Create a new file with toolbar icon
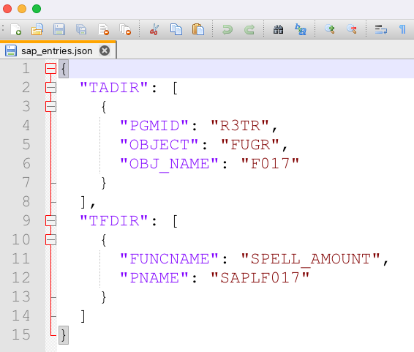The width and height of the screenshot is (414, 352). coord(15,29)
